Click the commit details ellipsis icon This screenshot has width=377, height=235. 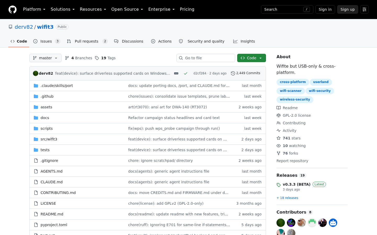point(176,73)
